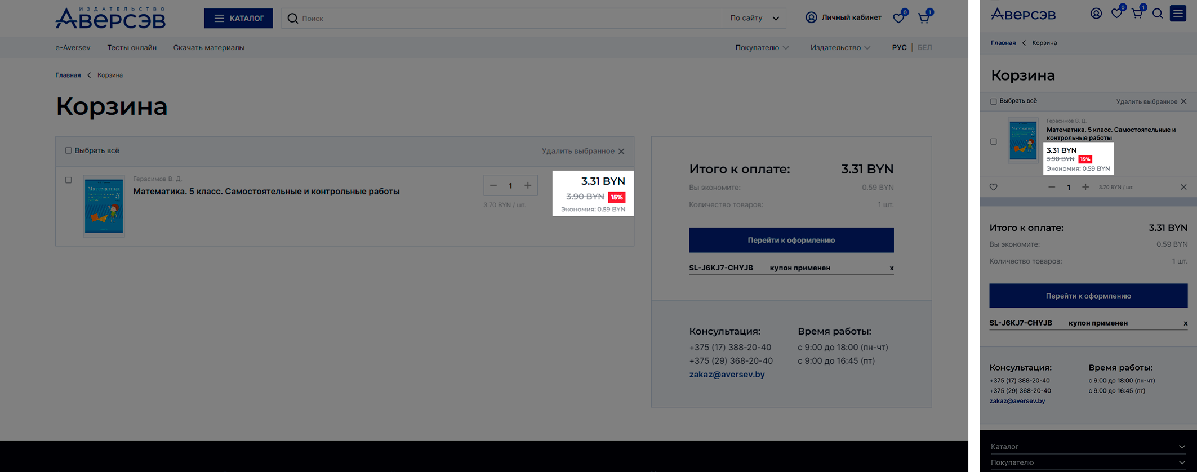The height and width of the screenshot is (472, 1197).
Task: Tick the desktop checkbox beside the Математика book
Action: (68, 180)
